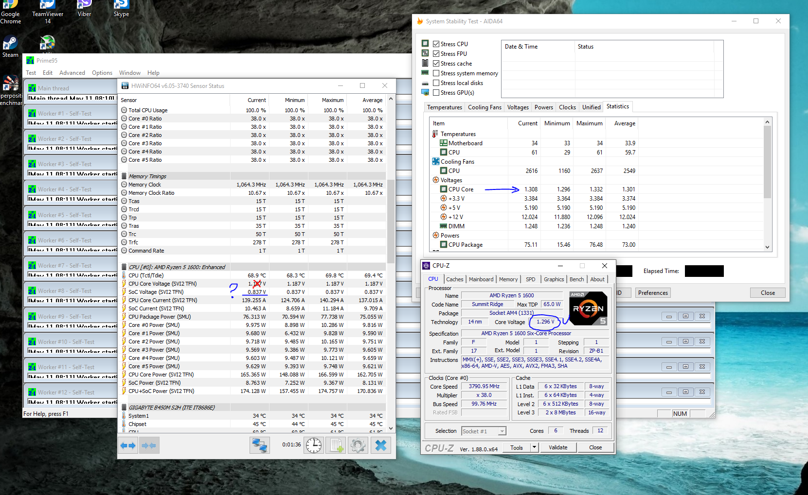
Task: Switch to AIDA64 Voltages tab
Action: [518, 107]
